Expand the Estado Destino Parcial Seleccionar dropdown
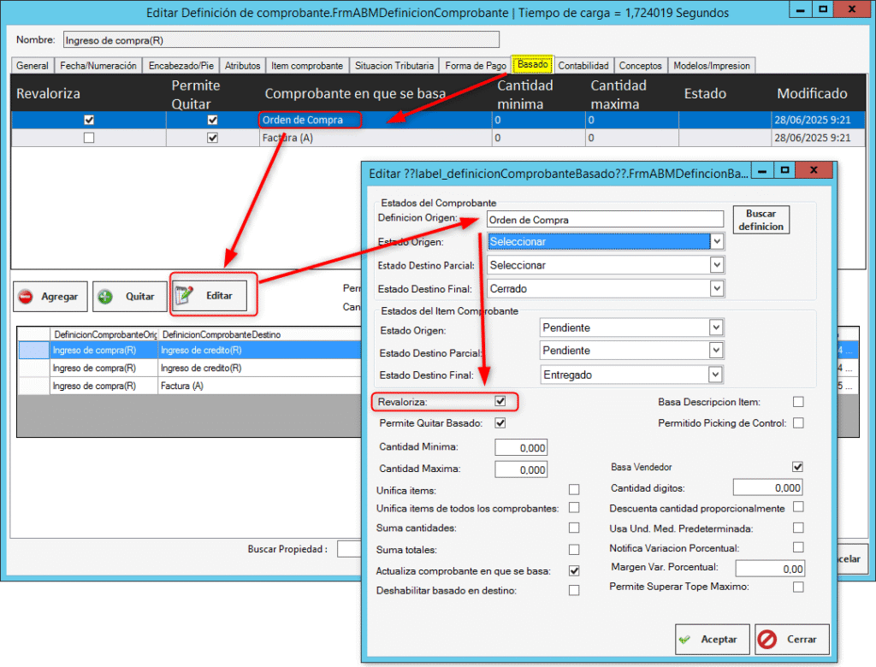This screenshot has height=667, width=876. point(717,265)
